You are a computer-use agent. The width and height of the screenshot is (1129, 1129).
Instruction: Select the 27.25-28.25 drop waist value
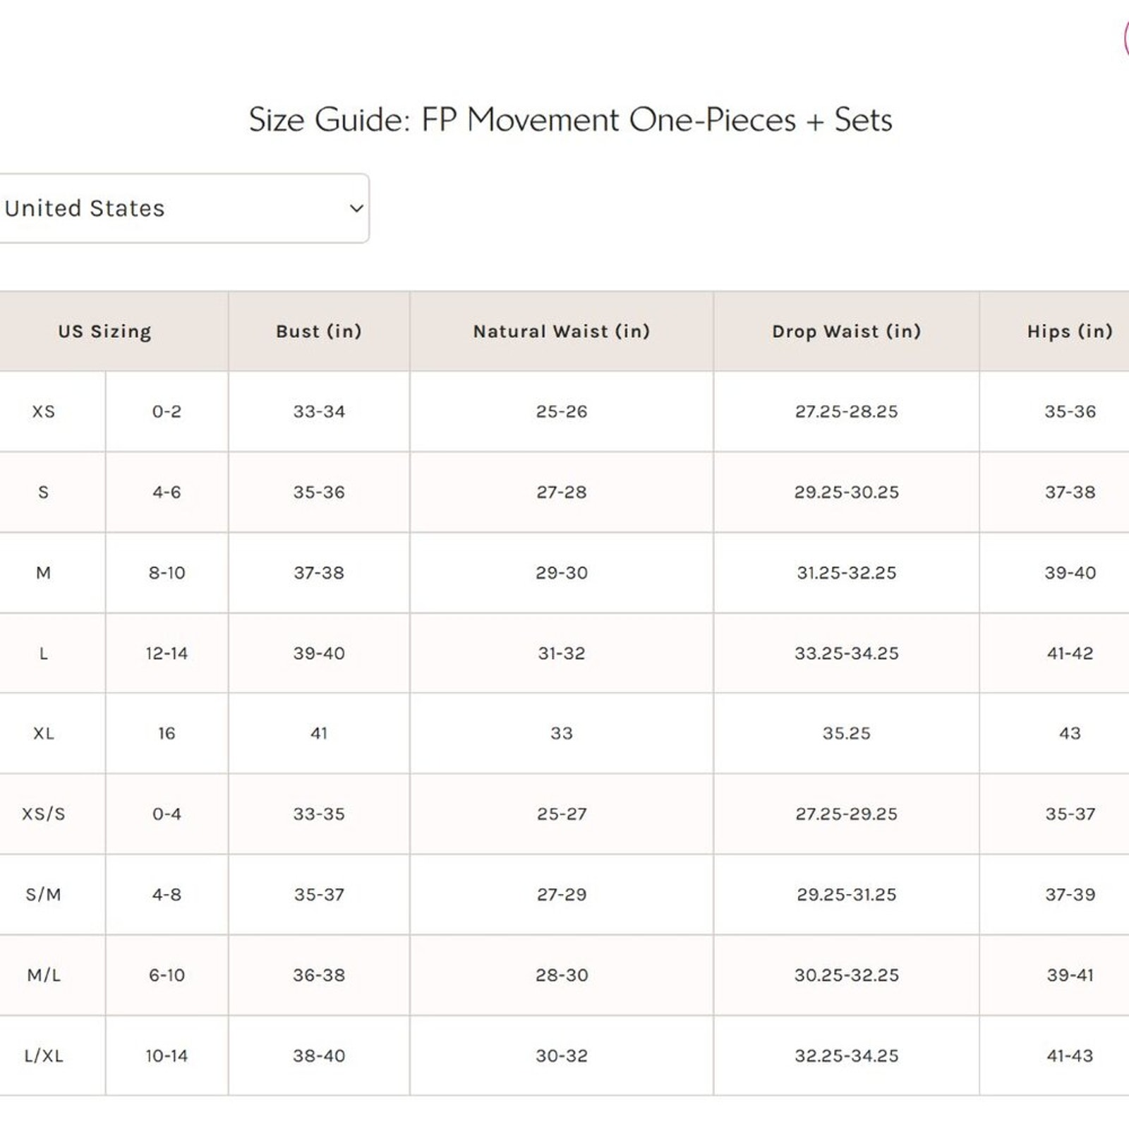coord(847,411)
